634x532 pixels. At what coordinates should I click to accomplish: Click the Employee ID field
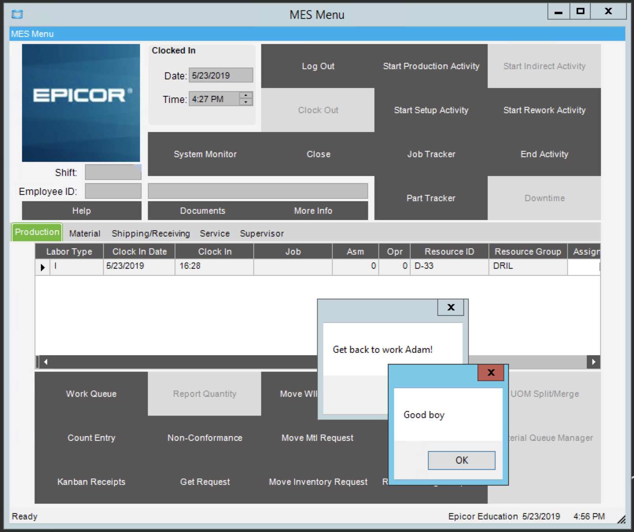(113, 191)
